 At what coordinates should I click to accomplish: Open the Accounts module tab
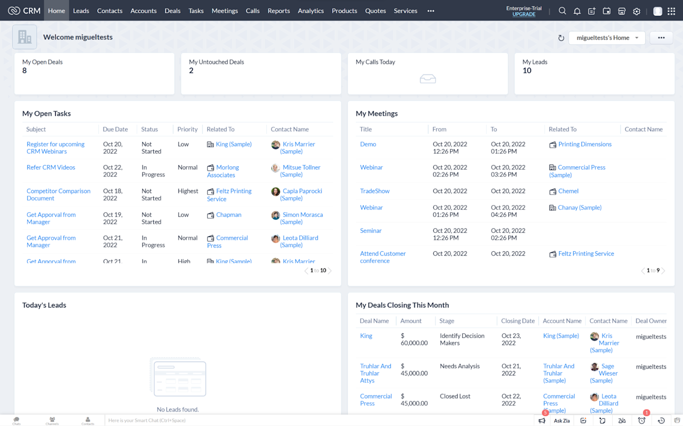(143, 11)
